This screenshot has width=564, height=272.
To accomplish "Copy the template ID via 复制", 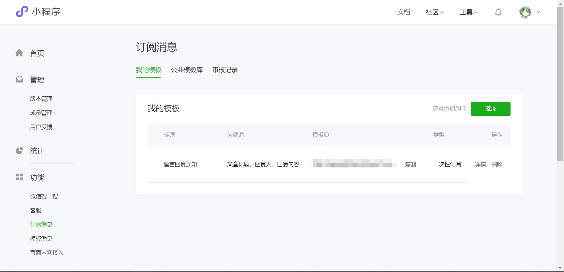I will pyautogui.click(x=410, y=164).
